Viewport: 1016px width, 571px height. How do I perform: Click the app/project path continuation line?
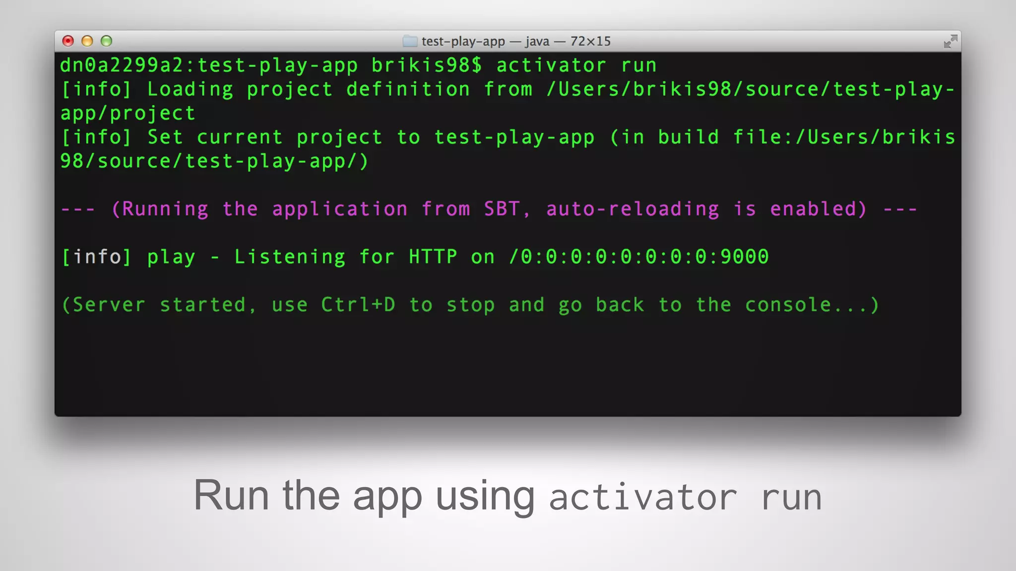click(128, 114)
